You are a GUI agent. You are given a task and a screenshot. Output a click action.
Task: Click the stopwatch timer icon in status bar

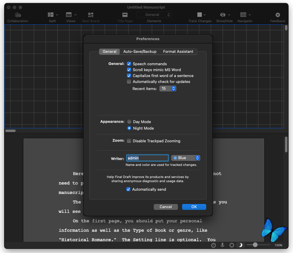click(213, 245)
